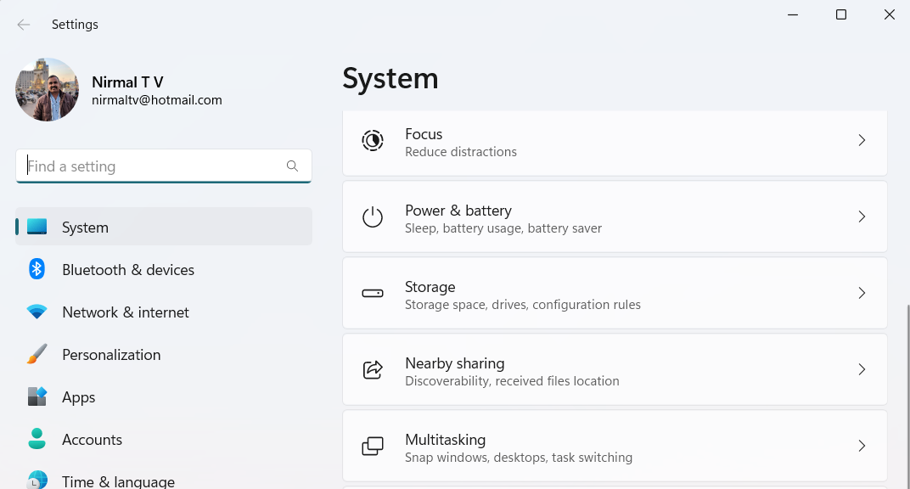Expand the Storage row chevron

click(x=862, y=294)
